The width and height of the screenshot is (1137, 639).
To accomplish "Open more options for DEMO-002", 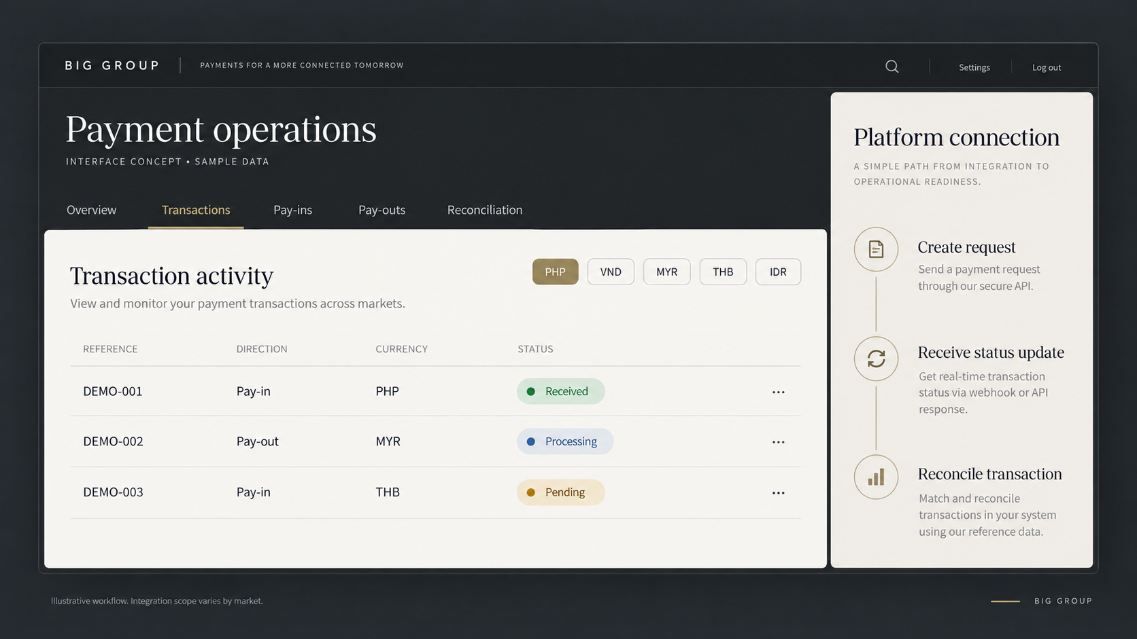I will 779,442.
